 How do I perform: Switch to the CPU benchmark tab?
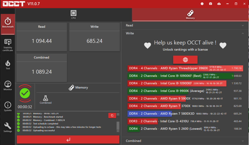tap(74, 15)
